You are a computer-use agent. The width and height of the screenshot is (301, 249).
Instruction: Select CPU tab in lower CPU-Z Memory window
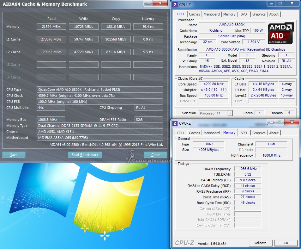(x=180, y=133)
